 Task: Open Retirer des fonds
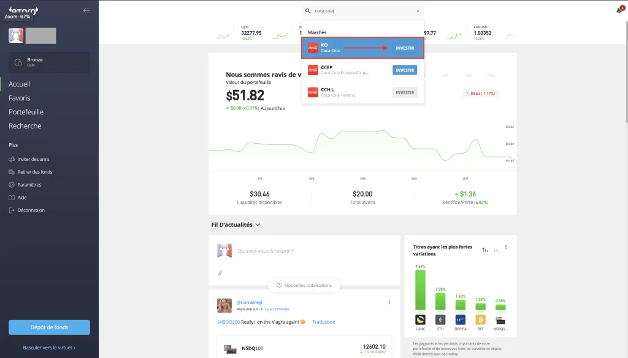[35, 172]
